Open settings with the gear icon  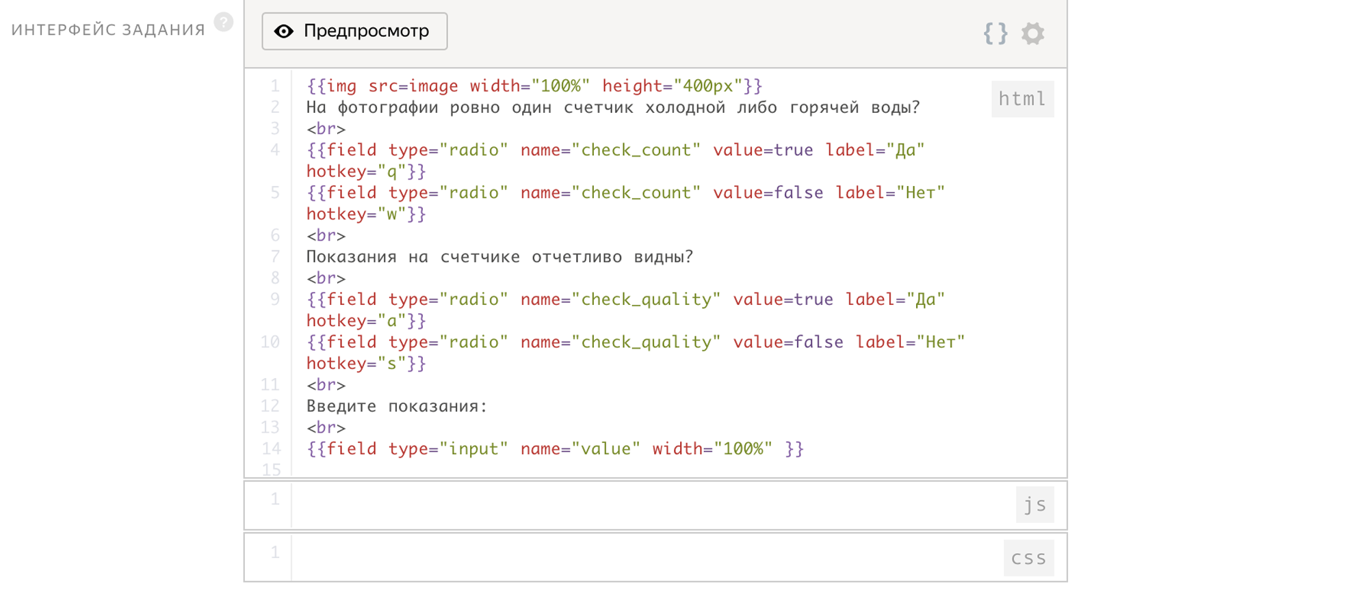(1032, 33)
